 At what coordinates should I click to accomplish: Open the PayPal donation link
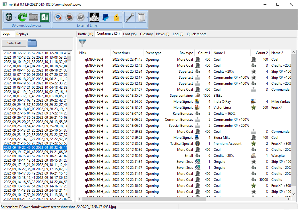pos(105,17)
